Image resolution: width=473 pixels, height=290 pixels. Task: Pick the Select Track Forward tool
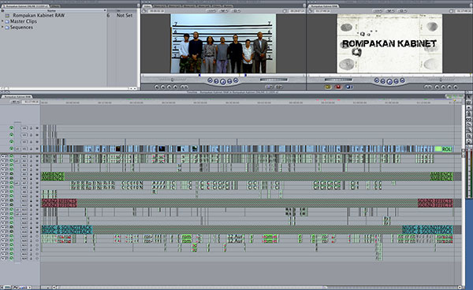click(x=469, y=108)
